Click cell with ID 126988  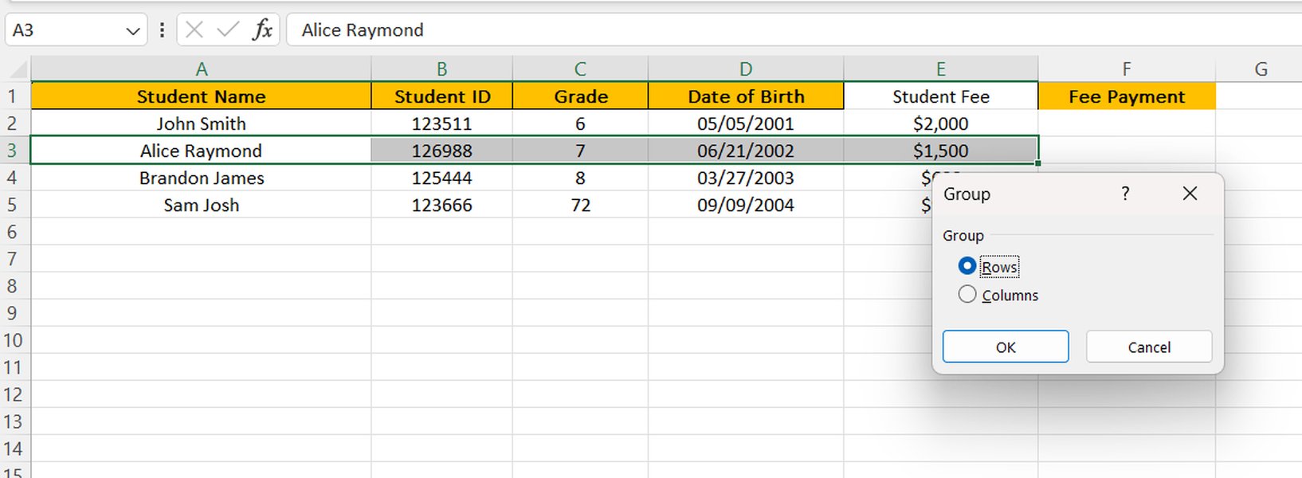coord(441,151)
